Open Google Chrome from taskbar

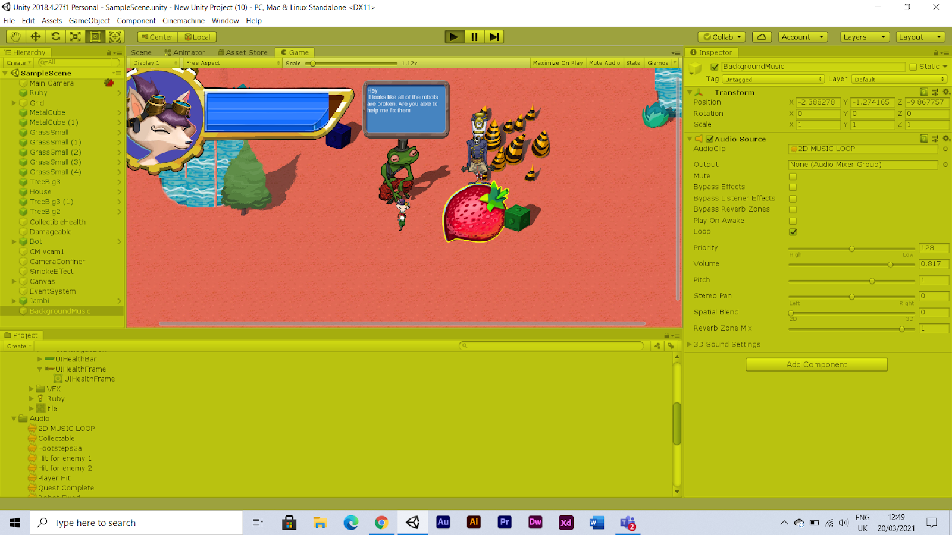381,523
